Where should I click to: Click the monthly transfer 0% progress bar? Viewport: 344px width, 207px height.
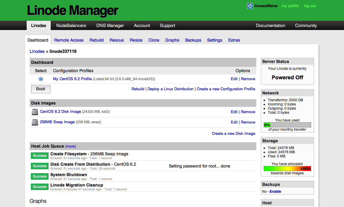[x=287, y=125]
